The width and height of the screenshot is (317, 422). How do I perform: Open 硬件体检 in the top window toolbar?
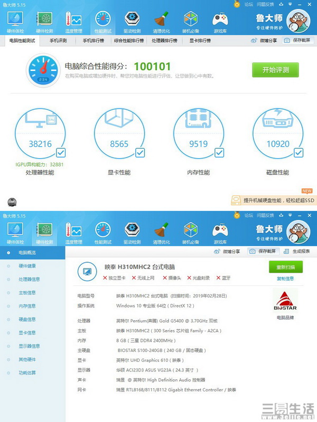coord(15,22)
